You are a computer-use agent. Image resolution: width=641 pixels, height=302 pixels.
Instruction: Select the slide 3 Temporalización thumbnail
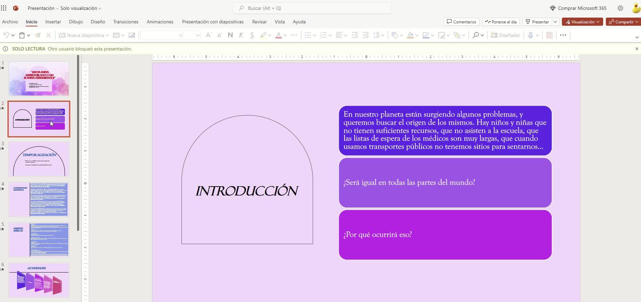[39, 159]
